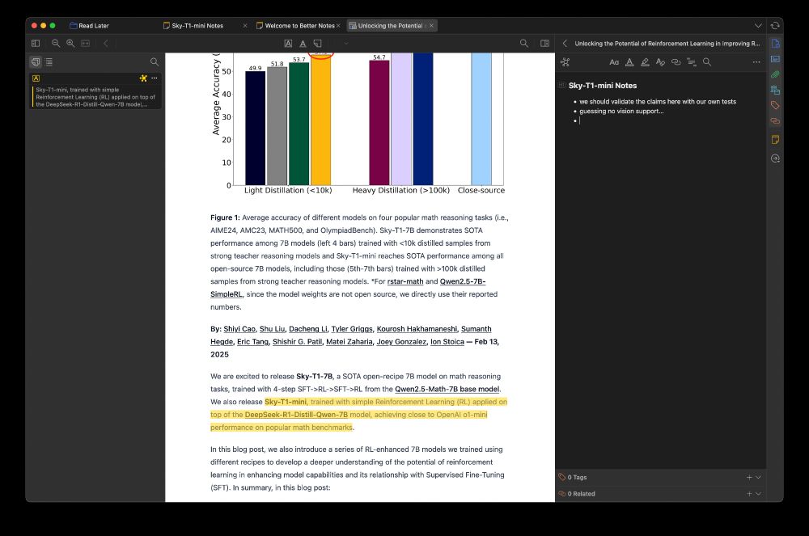Viewport: 809px width, 536px height.
Task: Open the DeepSeek-R1-Distill-Qwen-7B link
Action: click(x=296, y=415)
